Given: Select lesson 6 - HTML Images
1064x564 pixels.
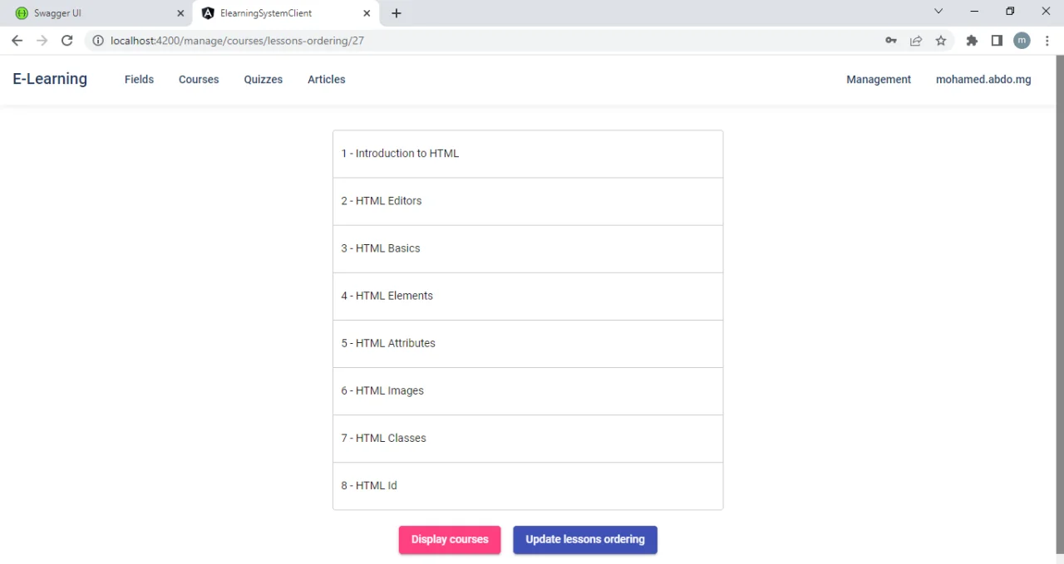Looking at the screenshot, I should pyautogui.click(x=528, y=390).
